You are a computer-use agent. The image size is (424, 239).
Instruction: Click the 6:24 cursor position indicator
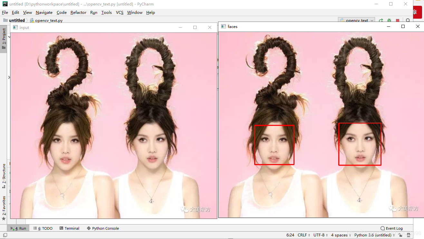(x=290, y=235)
